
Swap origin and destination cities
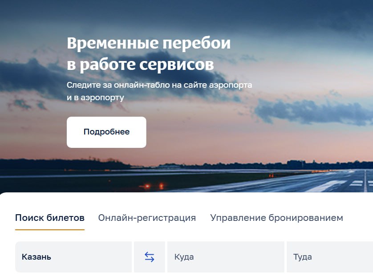[150, 257]
